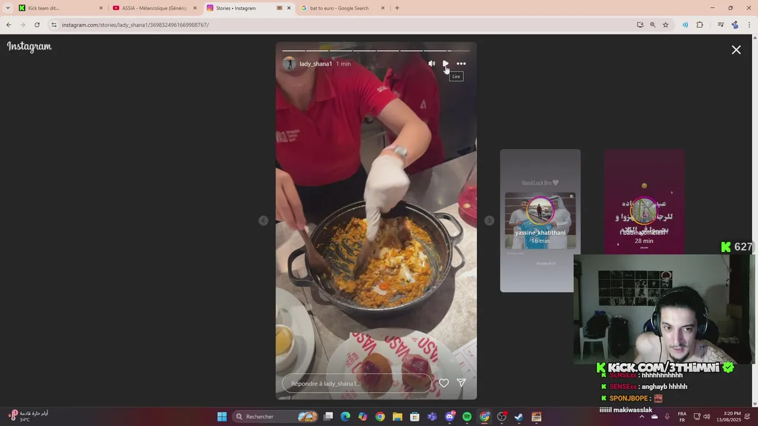Open Microsoft Teams from taskbar
This screenshot has width=758, height=426.
pyautogui.click(x=432, y=417)
